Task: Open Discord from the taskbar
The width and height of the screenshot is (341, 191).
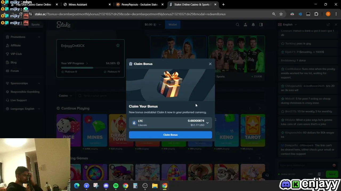Action: coord(106,186)
